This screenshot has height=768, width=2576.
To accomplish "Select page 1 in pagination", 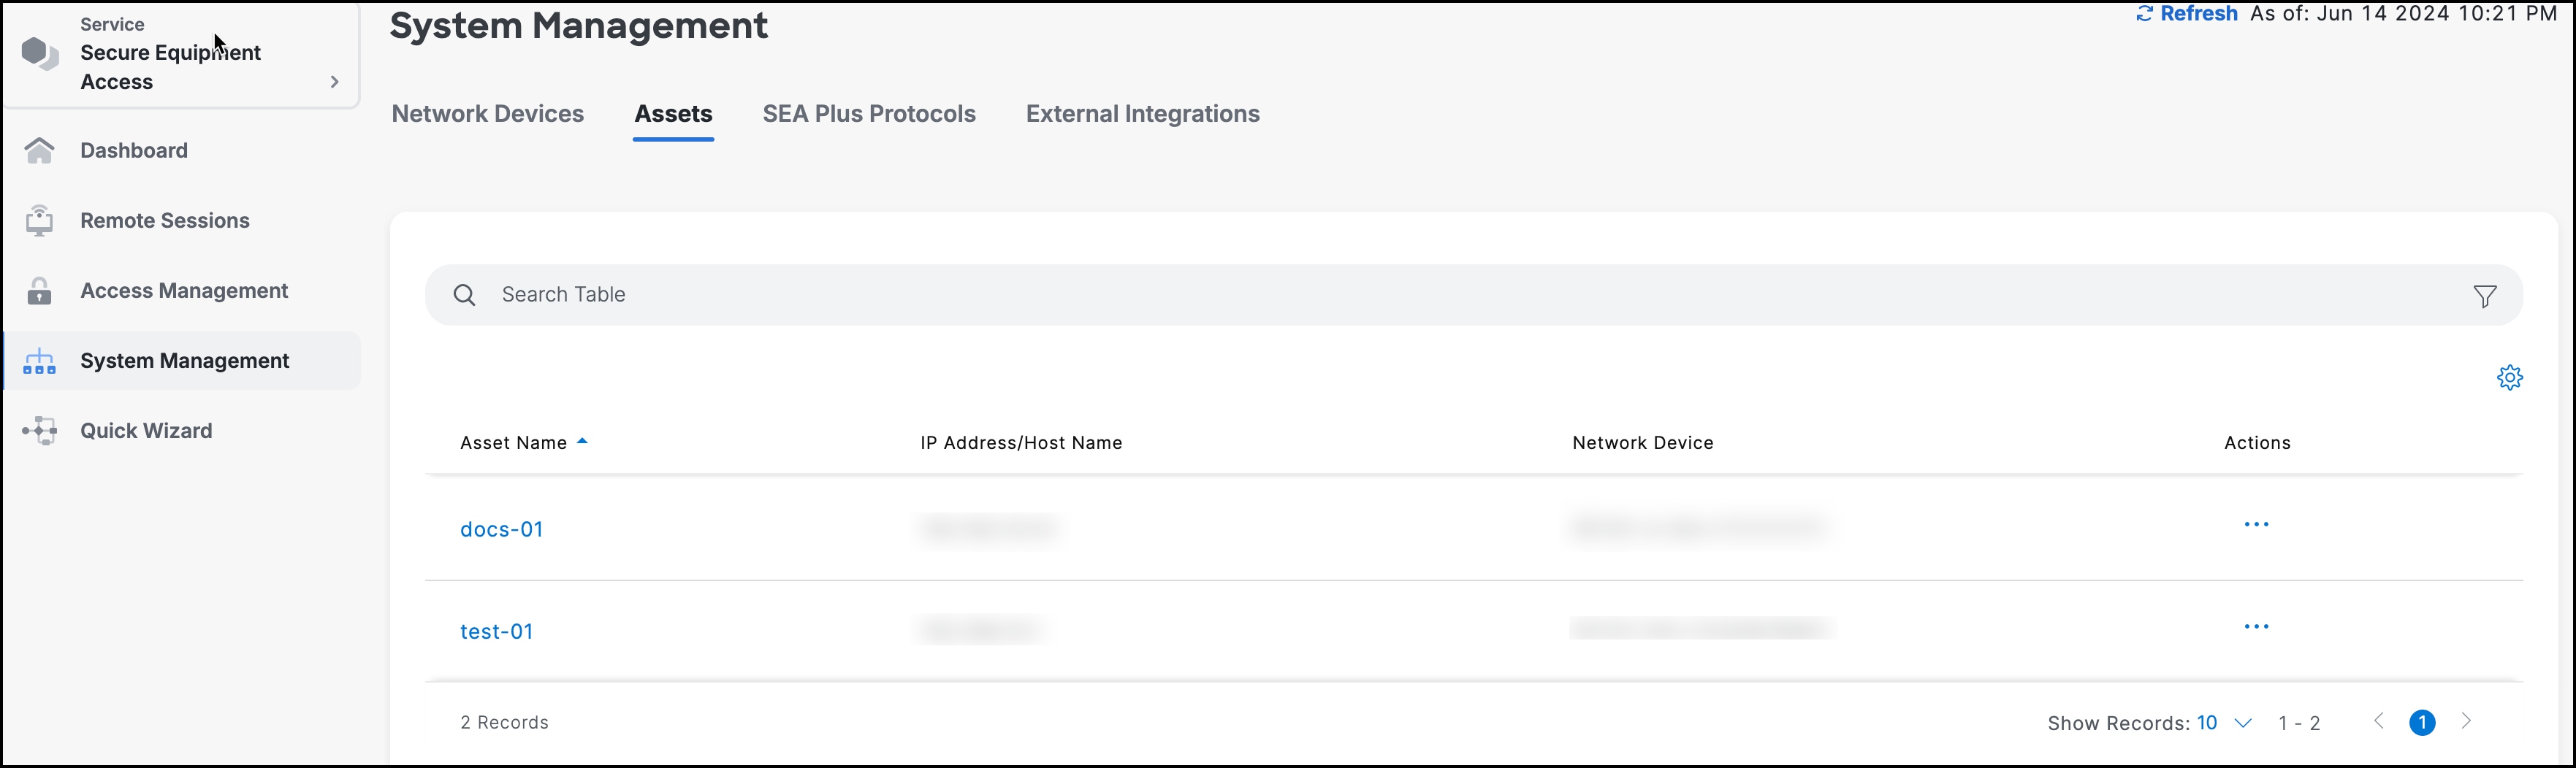I will tap(2422, 722).
